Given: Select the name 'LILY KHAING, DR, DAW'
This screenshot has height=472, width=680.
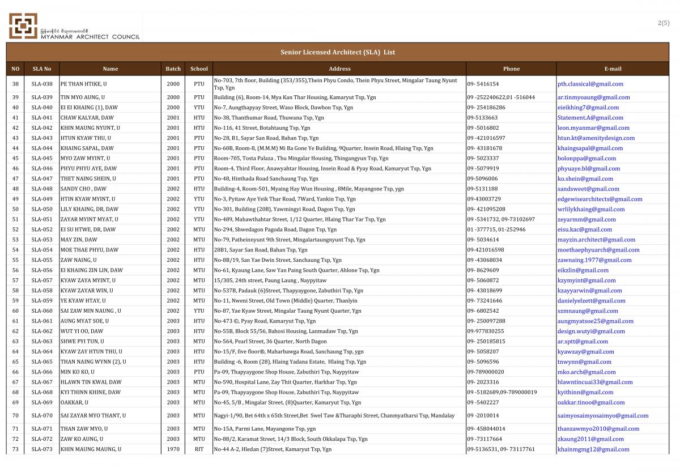Looking at the screenshot, I should click(90, 210).
